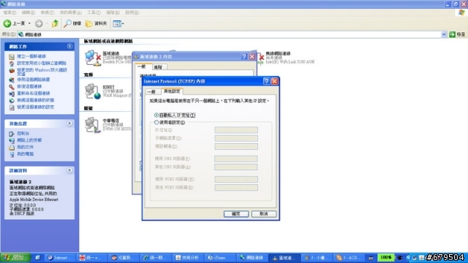Switch to iTunes taskbar button
The image size is (468, 263).
[x=220, y=258]
